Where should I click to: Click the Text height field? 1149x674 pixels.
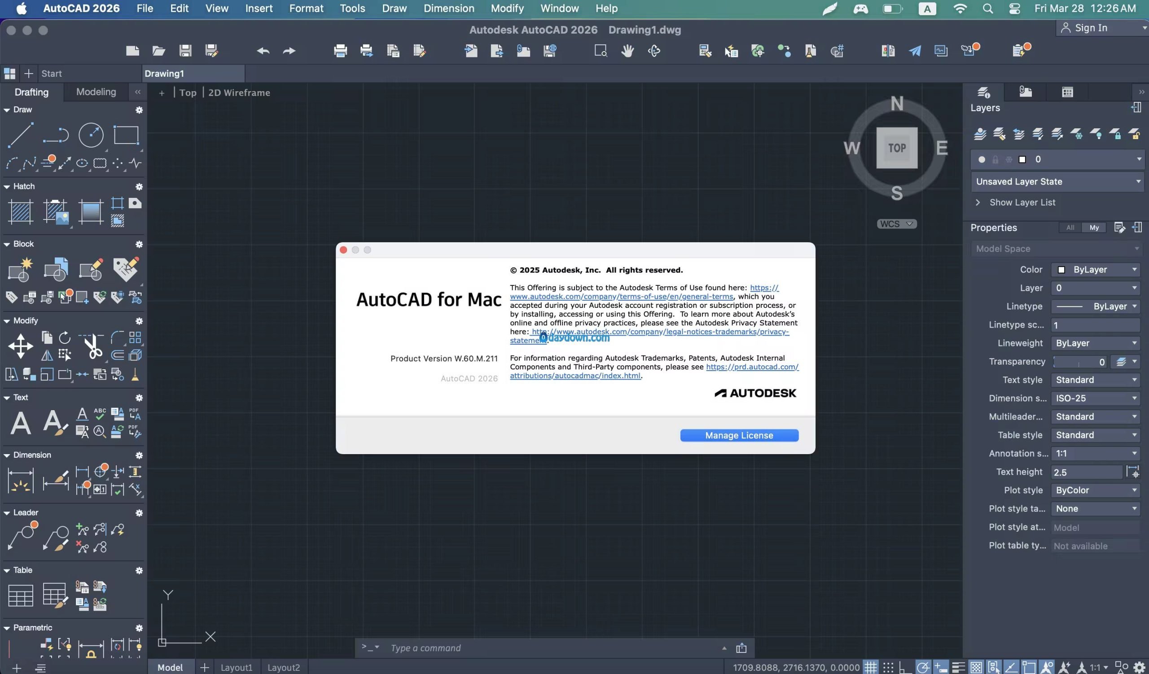[1087, 472]
